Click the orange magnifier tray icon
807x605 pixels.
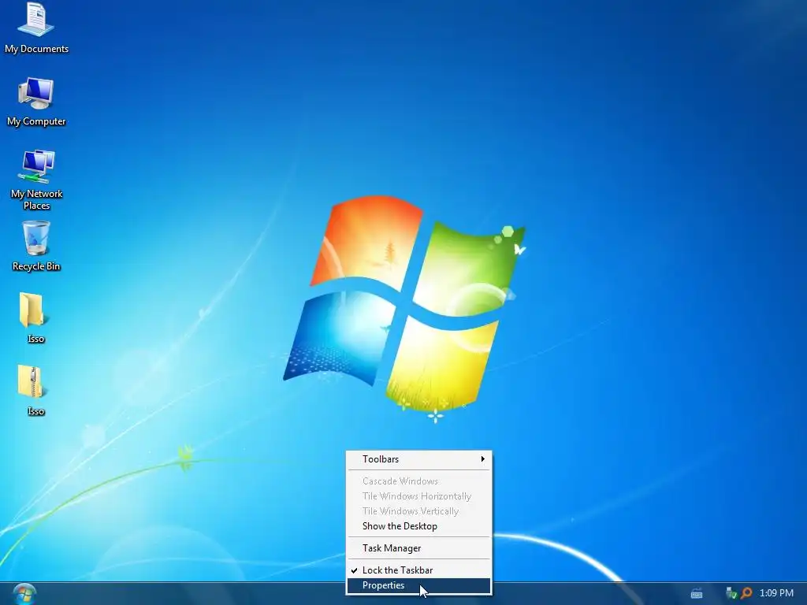point(746,593)
